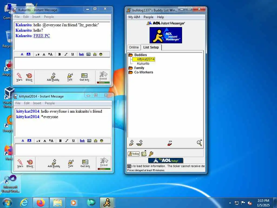This screenshot has width=277, height=208.
Task: Start Talk session in Kukurito window
Action: tap(70, 77)
